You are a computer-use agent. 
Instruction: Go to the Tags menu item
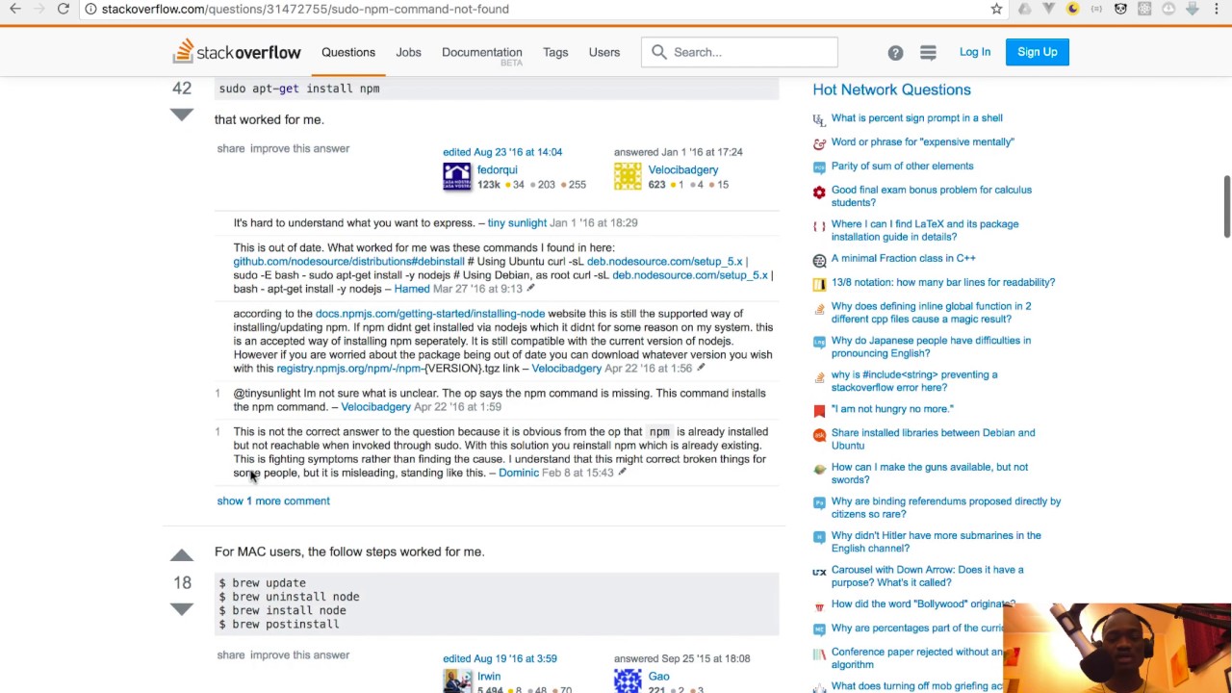pyautogui.click(x=555, y=52)
